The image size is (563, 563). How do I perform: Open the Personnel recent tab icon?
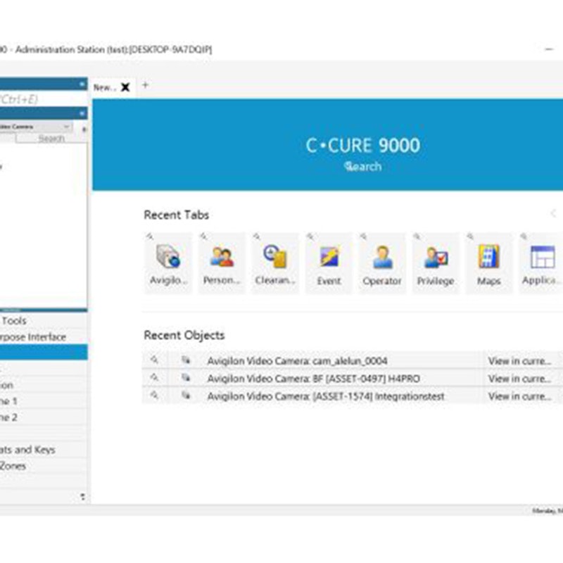point(222,262)
